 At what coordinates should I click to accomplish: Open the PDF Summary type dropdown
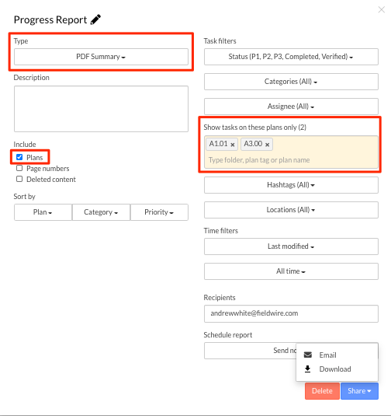click(x=101, y=57)
